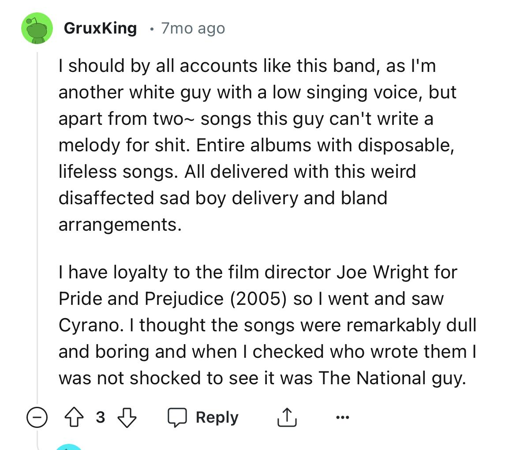Click the word "arrangements." ending the first paragraph
Viewport: 516px width, 450px height.
120,225
